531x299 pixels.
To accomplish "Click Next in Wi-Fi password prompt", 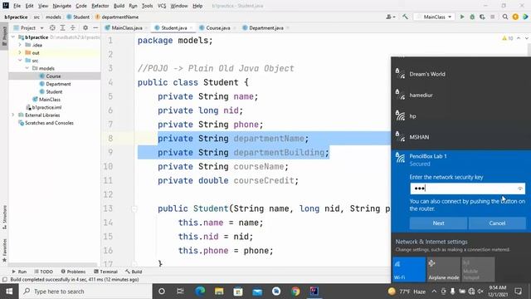I will click(438, 223).
